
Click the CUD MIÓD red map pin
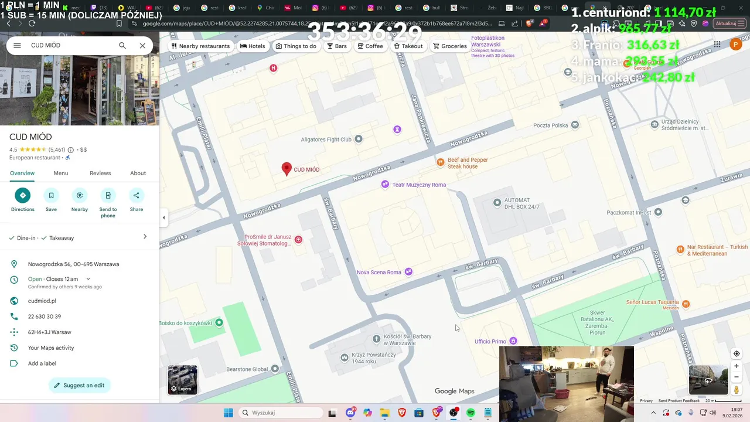[x=287, y=169]
